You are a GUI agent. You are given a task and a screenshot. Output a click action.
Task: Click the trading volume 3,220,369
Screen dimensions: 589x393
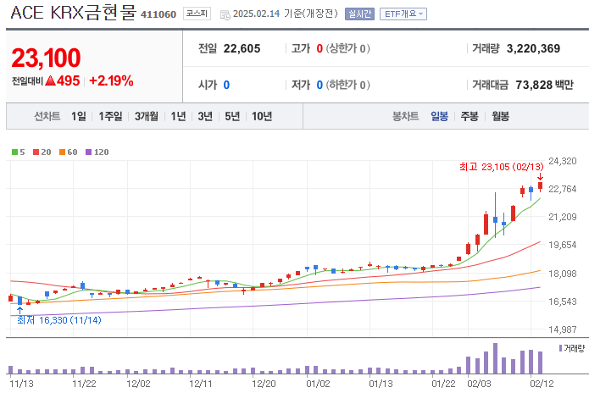tap(533, 48)
